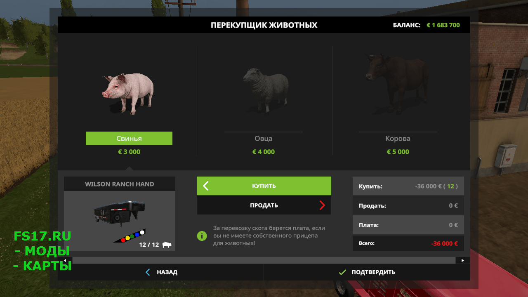Screen dimensions: 528x297
Task: Click the Купить button
Action: click(264, 186)
